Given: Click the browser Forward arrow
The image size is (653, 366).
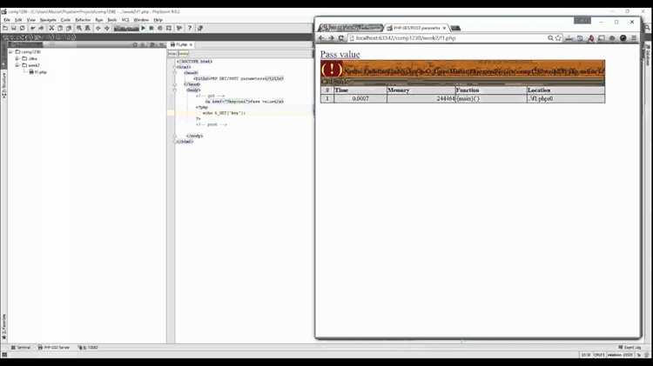Looking at the screenshot, I should click(331, 38).
